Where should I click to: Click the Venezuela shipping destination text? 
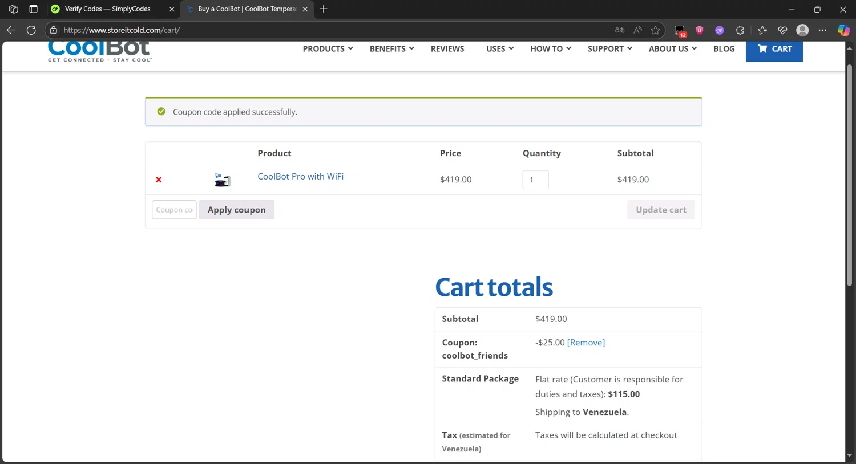[604, 412]
